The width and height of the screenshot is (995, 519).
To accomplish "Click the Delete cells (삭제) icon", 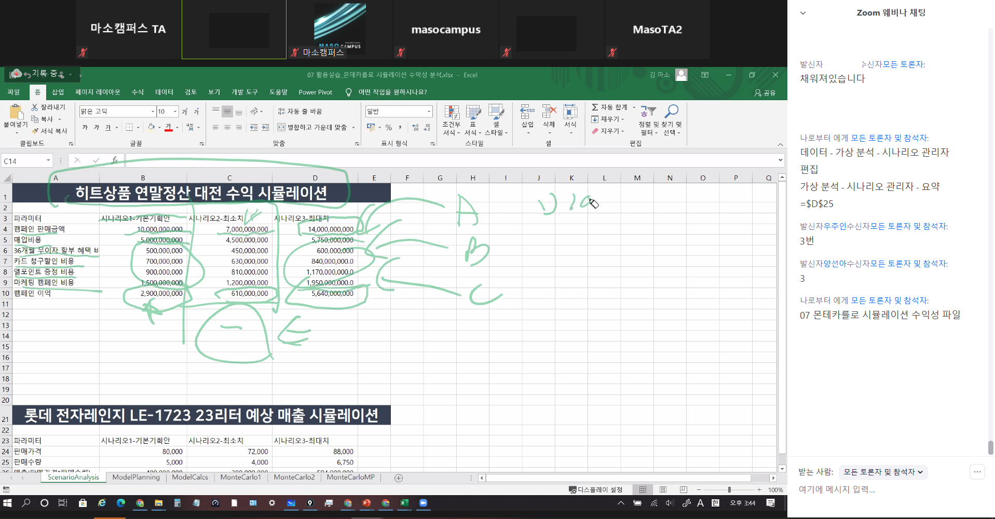I will coord(549,112).
